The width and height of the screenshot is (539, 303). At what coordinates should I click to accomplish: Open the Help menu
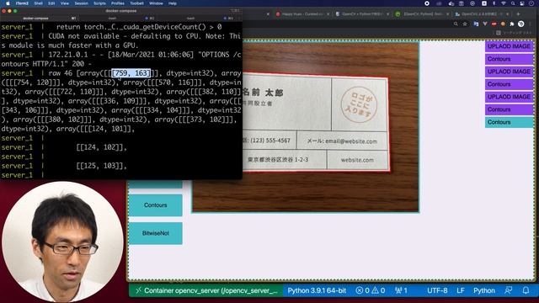172,3
